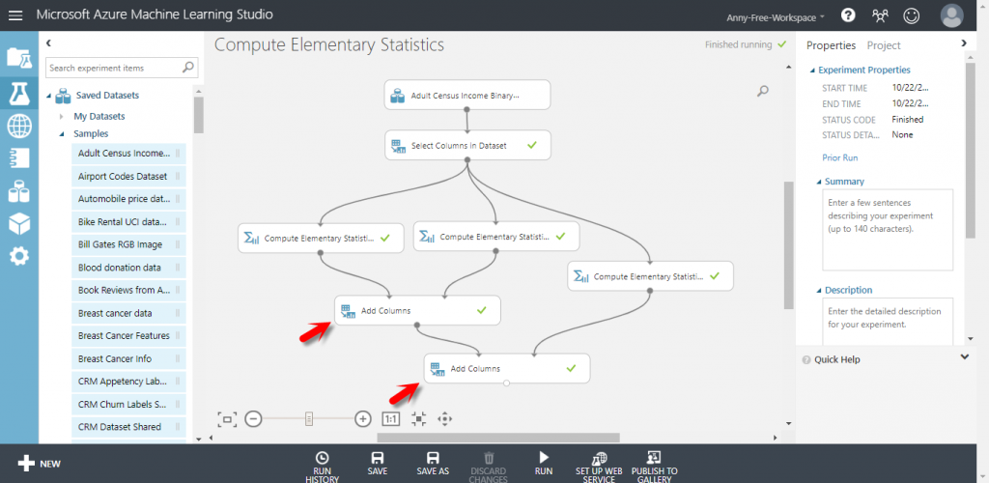Click the canvas search magnifier icon
Image resolution: width=989 pixels, height=483 pixels.
point(763,92)
